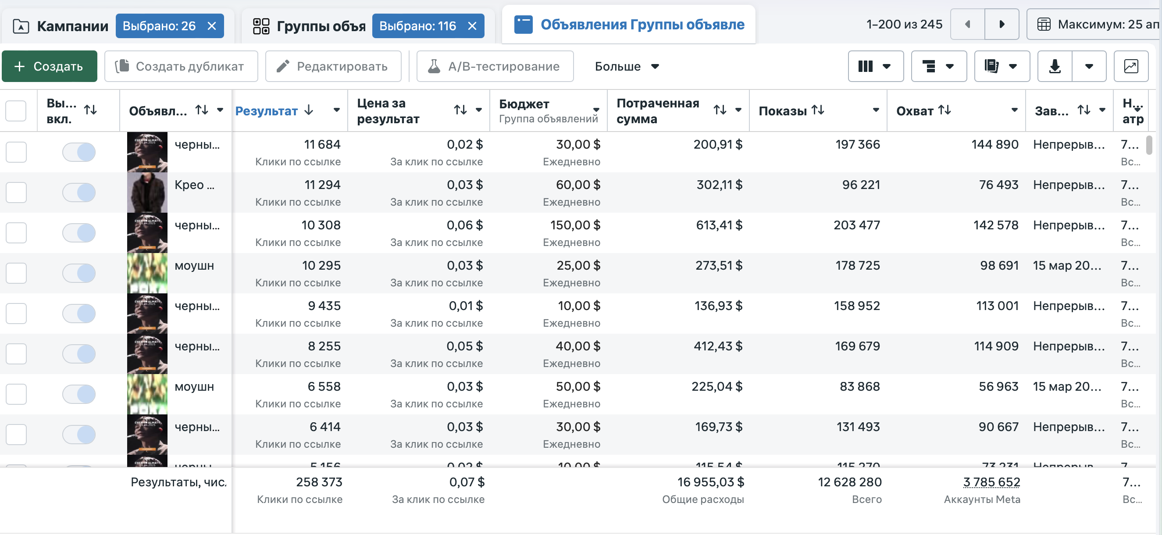The height and width of the screenshot is (535, 1162).
Task: Remove the 116 selected ad groups filter
Action: pyautogui.click(x=472, y=26)
